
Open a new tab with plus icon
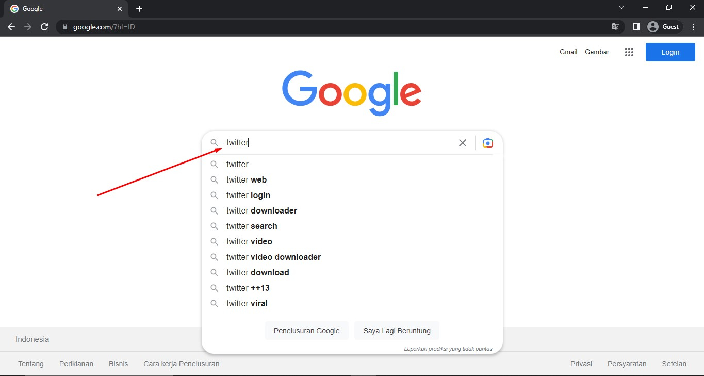pyautogui.click(x=139, y=9)
